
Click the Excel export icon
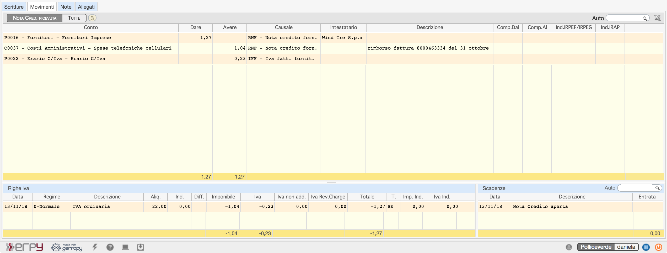(658, 18)
